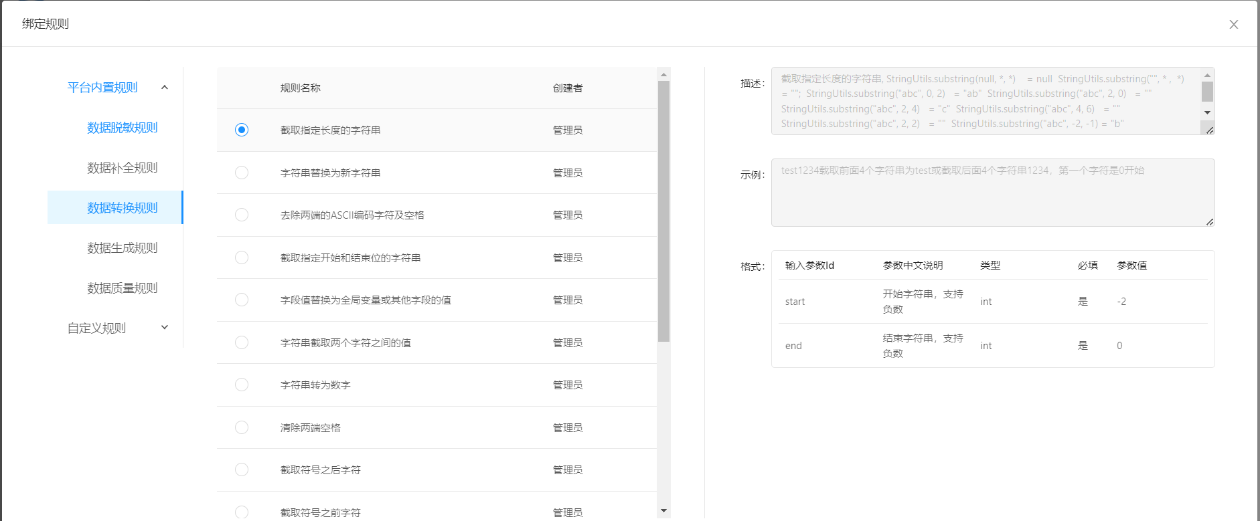Screen dimensions: 1260x521
Task: Select 数据生成规则 in sidebar
Action: (122, 248)
